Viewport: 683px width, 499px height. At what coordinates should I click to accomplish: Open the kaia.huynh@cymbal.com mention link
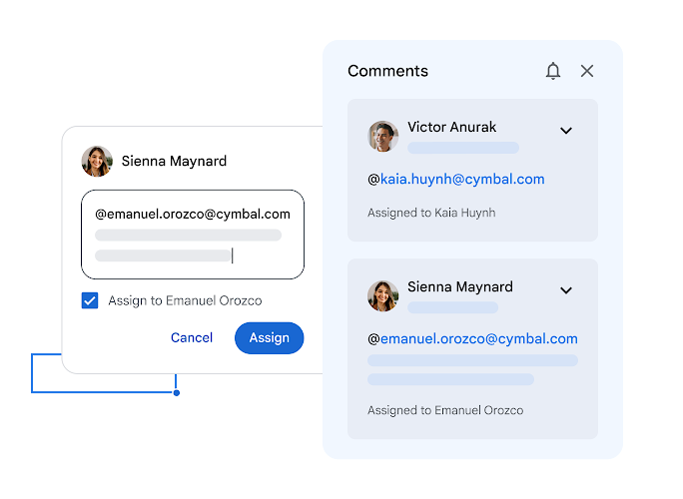pos(462,180)
